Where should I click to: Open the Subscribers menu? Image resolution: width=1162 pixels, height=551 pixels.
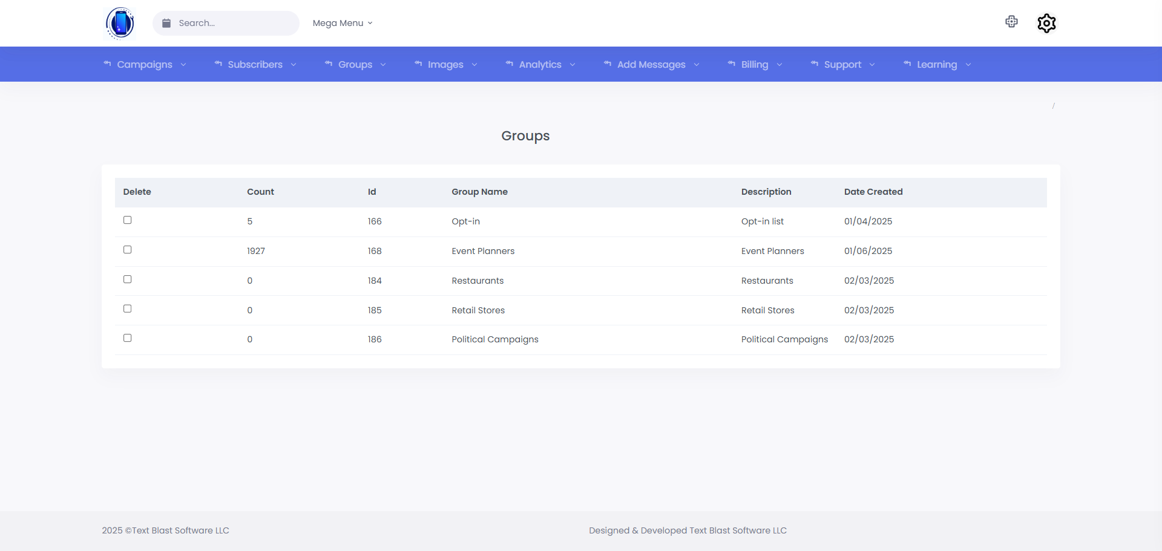[x=255, y=64]
